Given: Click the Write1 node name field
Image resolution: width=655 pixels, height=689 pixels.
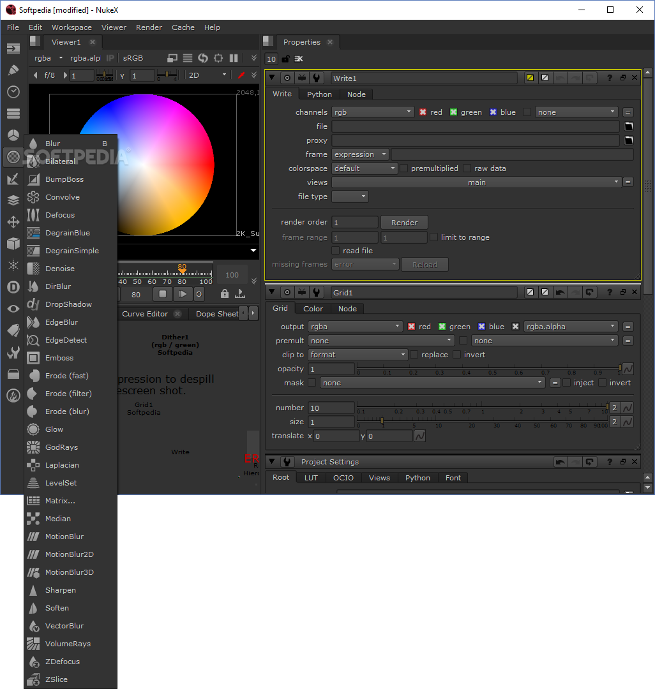Looking at the screenshot, I should (424, 78).
